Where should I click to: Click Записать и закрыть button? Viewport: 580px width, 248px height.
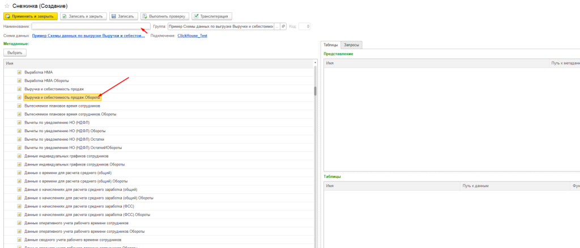point(82,16)
